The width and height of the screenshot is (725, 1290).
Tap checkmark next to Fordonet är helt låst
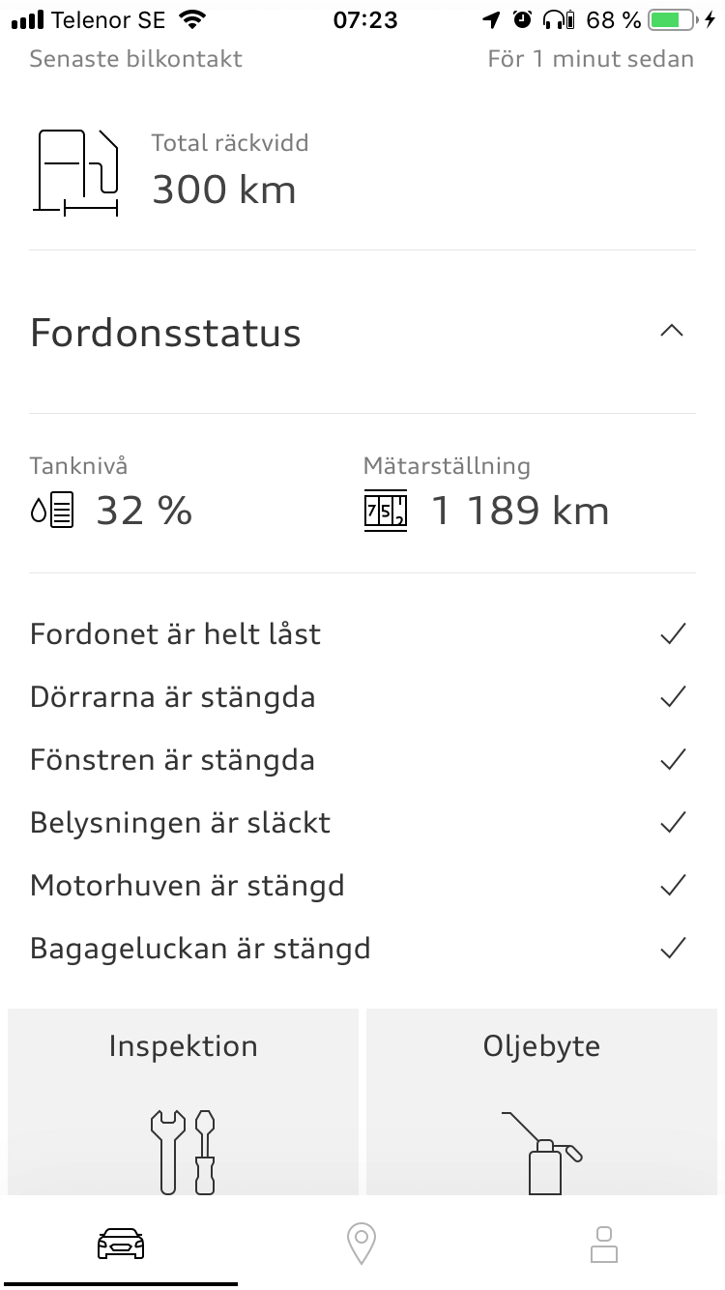(x=673, y=634)
